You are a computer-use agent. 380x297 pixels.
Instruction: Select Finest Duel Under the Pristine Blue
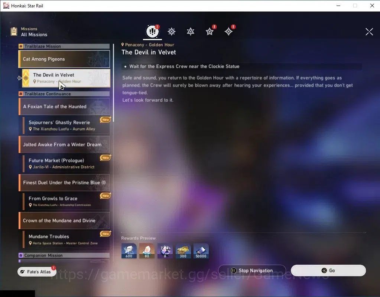click(64, 182)
